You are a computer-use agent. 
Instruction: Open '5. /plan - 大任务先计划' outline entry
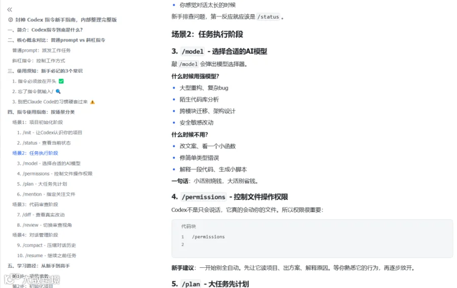42,184
